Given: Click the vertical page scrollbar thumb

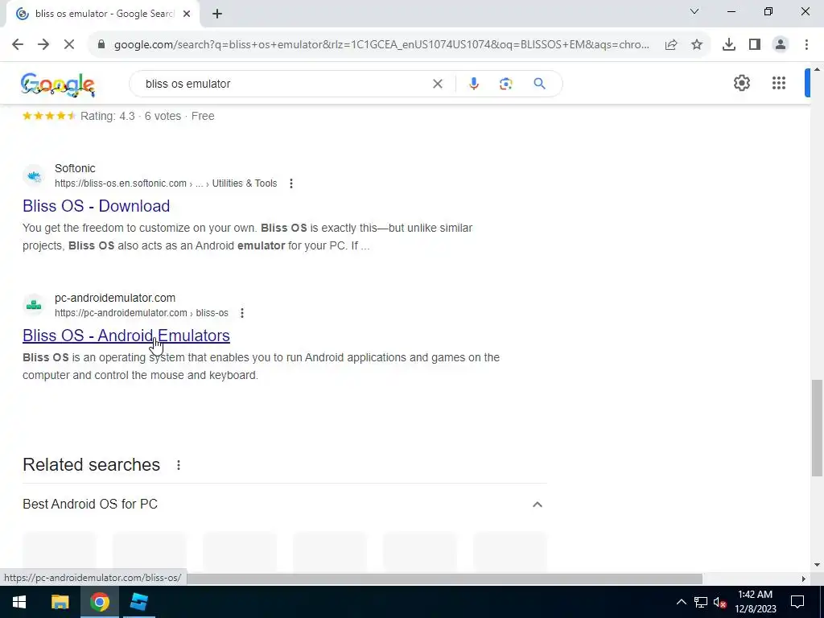Looking at the screenshot, I should click(817, 428).
